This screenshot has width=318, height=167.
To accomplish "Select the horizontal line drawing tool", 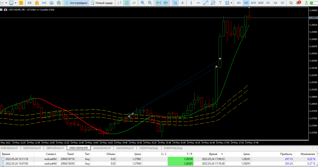I will point(198,3).
